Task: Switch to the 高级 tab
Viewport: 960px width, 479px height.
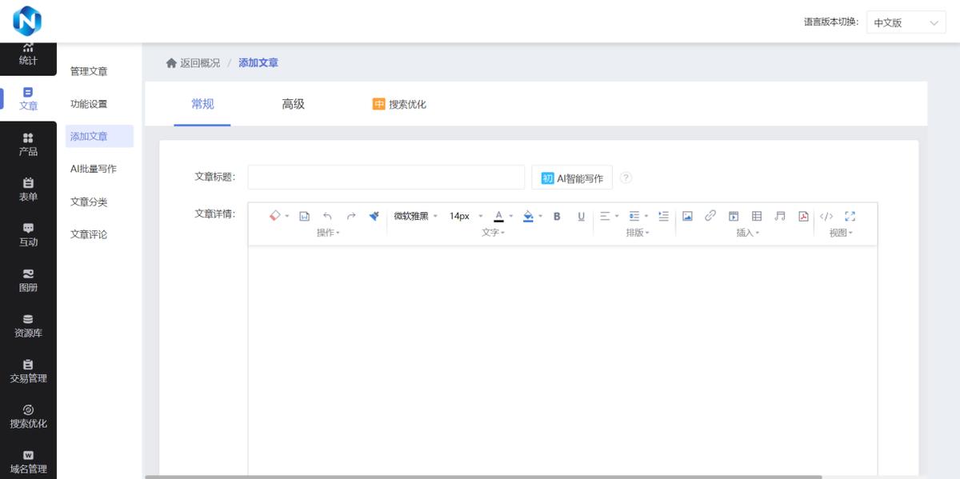Action: 293,104
